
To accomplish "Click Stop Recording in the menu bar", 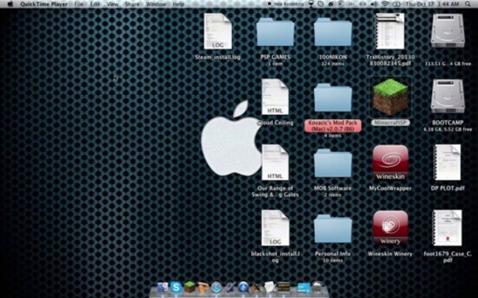I will [285, 4].
